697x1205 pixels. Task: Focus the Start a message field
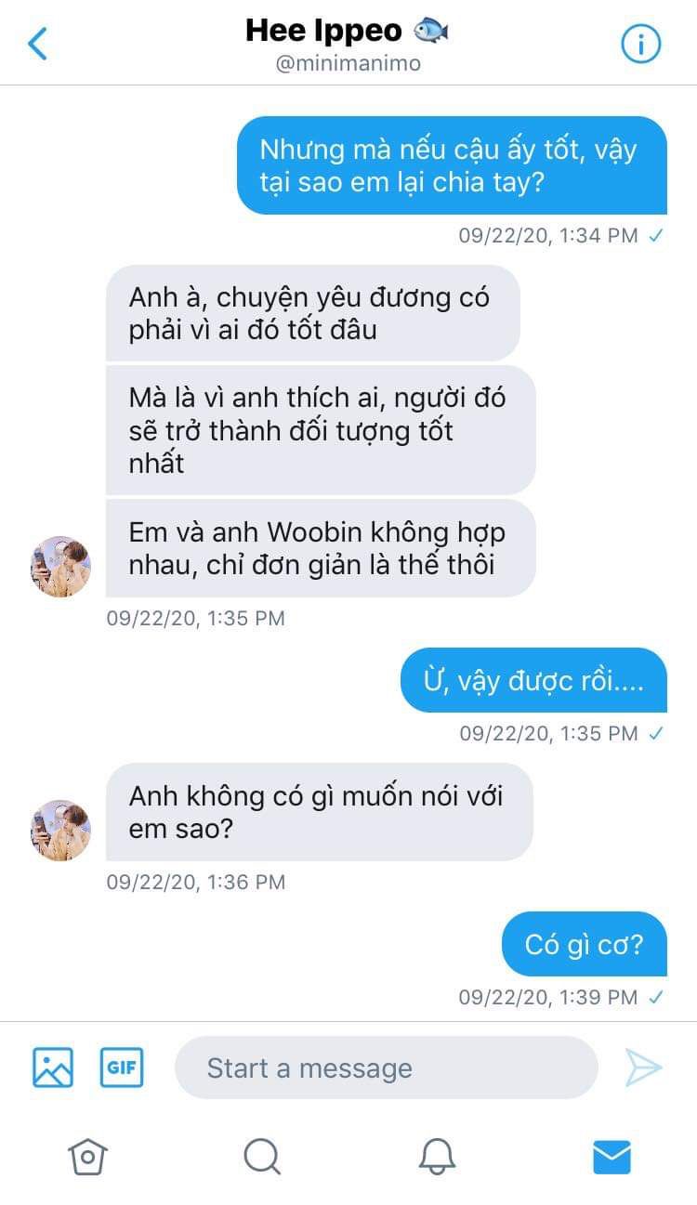386,1067
